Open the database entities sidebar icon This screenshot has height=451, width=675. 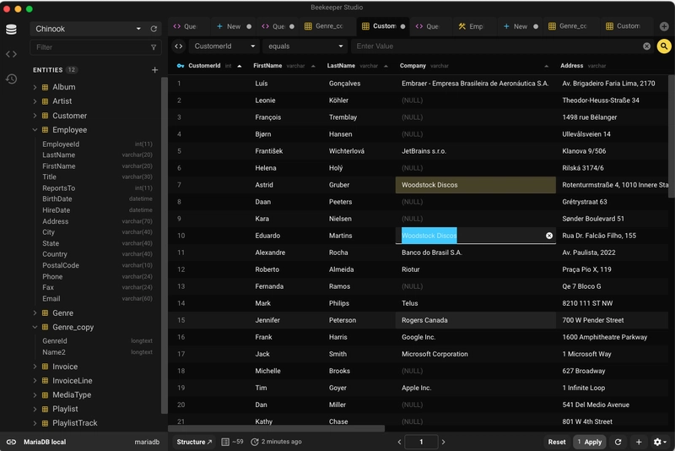pyautogui.click(x=11, y=29)
